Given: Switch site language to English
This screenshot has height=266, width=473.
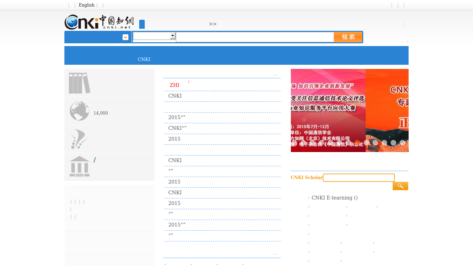Looking at the screenshot, I should pos(86,5).
